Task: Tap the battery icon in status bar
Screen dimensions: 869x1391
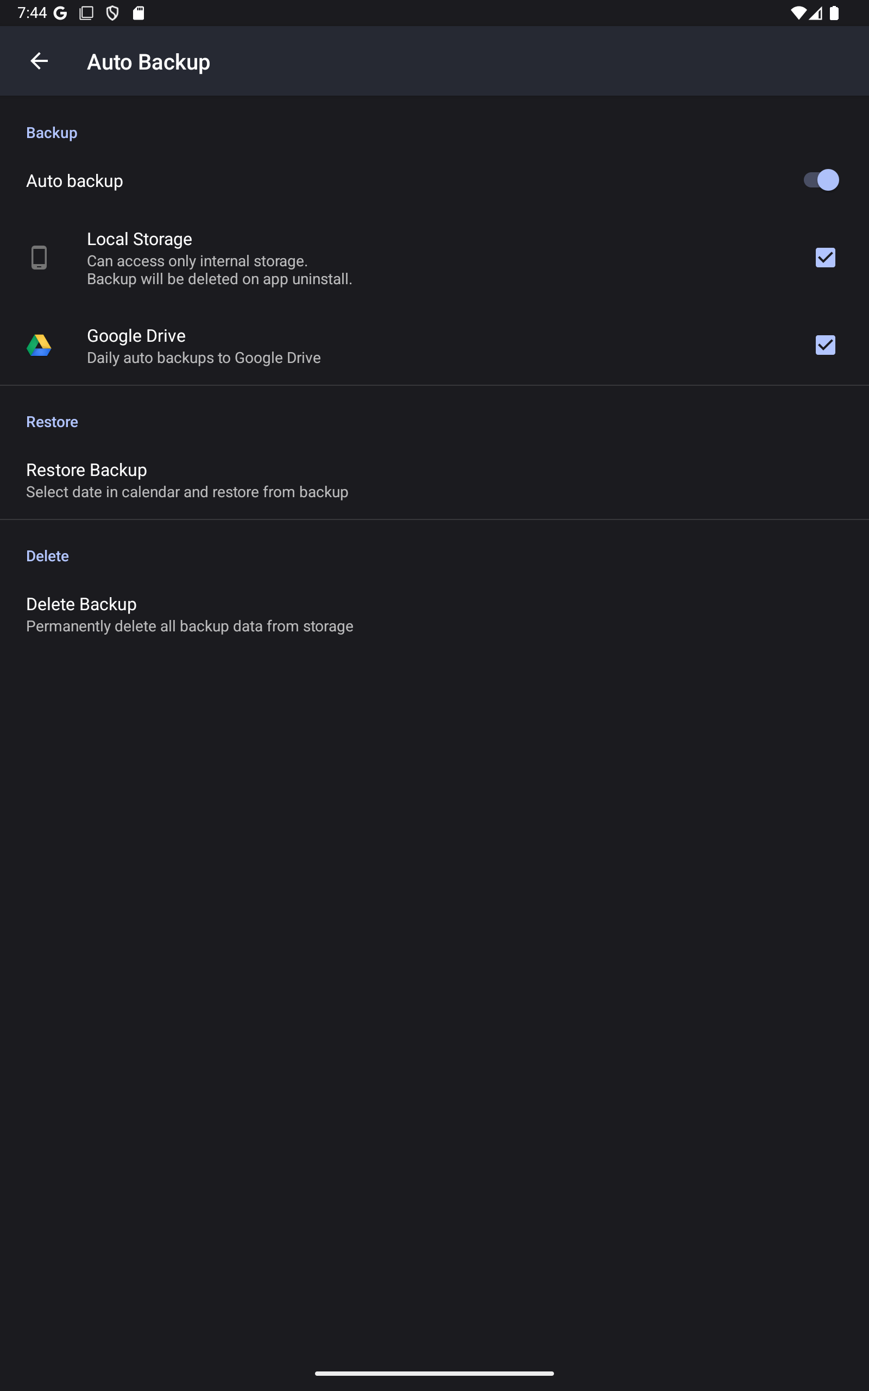Action: pyautogui.click(x=834, y=13)
